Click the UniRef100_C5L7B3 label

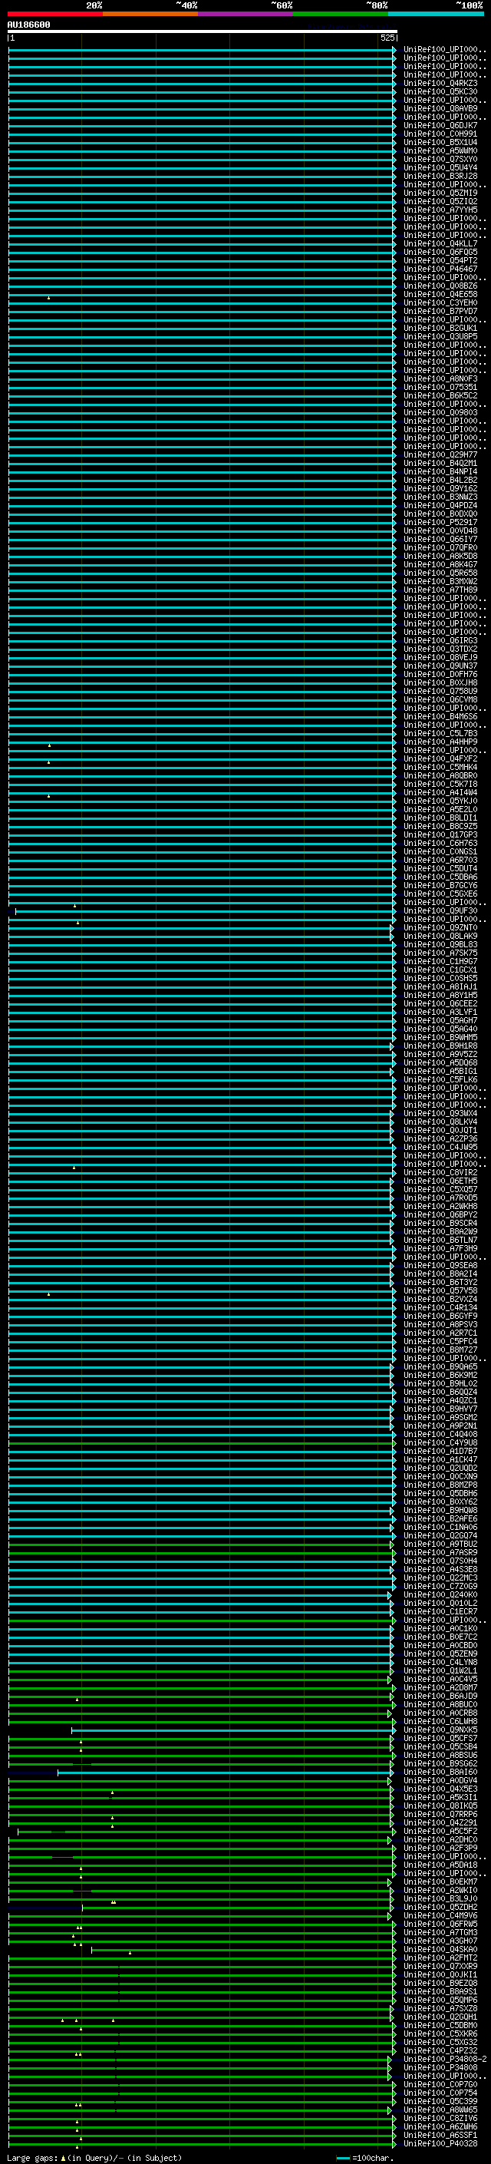point(440,733)
